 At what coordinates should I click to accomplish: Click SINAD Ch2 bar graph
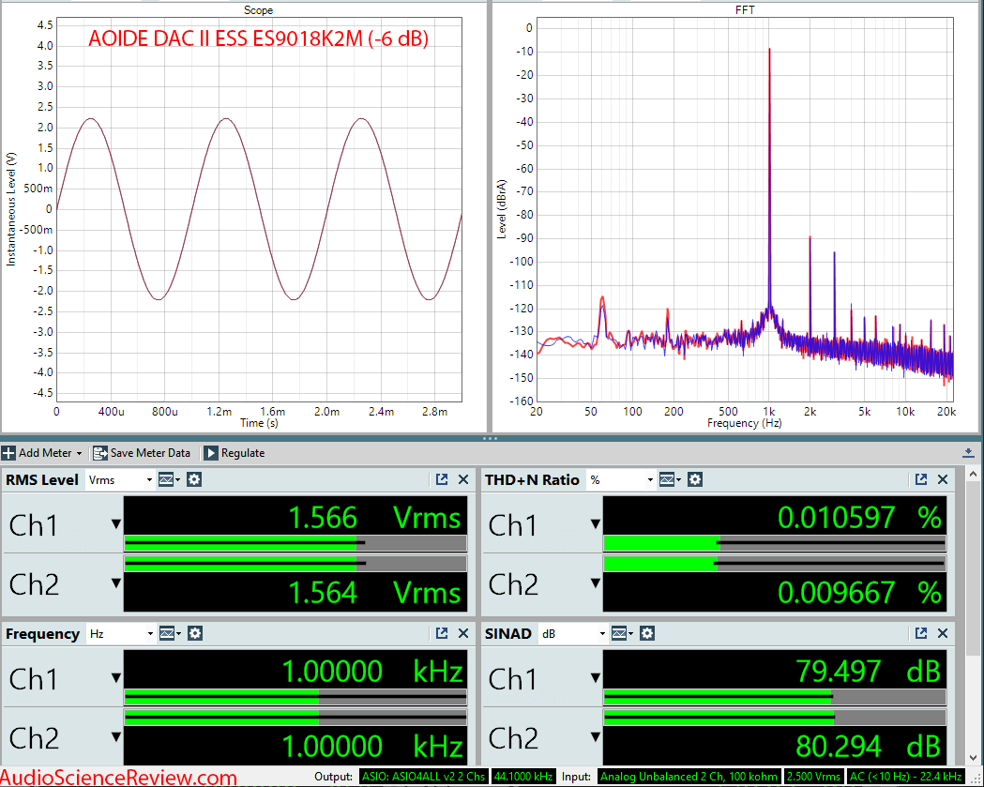pos(775,718)
